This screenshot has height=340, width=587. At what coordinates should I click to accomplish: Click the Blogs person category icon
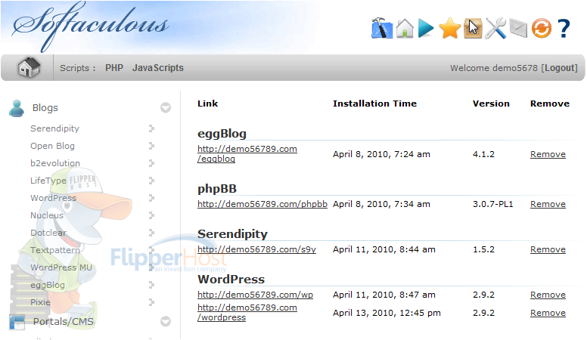tap(17, 109)
